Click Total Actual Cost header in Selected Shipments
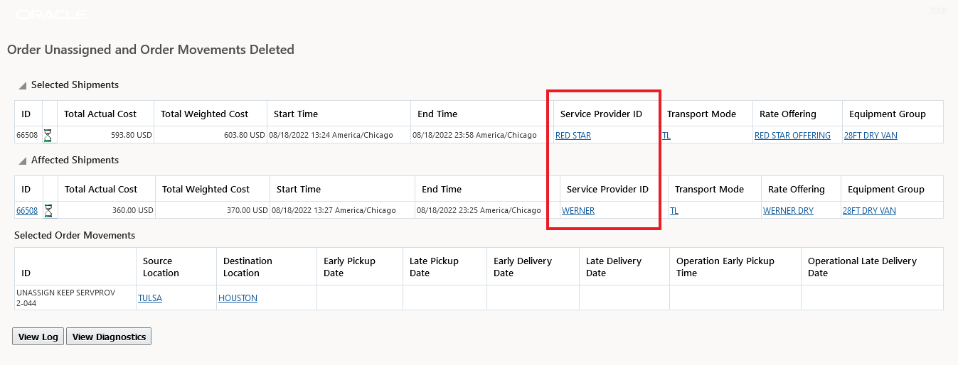The width and height of the screenshot is (958, 365). click(x=100, y=114)
